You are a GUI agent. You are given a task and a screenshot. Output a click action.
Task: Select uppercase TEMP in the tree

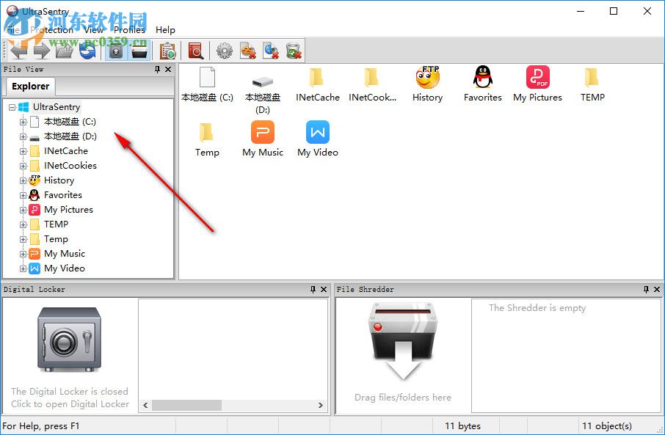(x=56, y=224)
